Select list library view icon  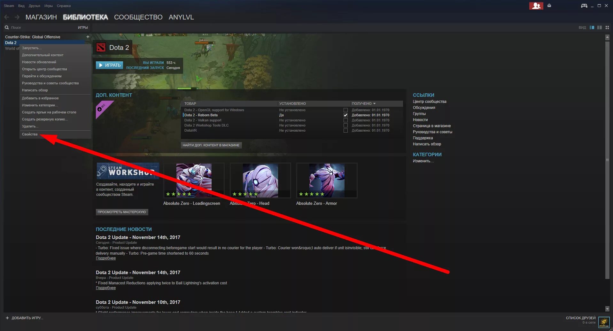coord(600,27)
